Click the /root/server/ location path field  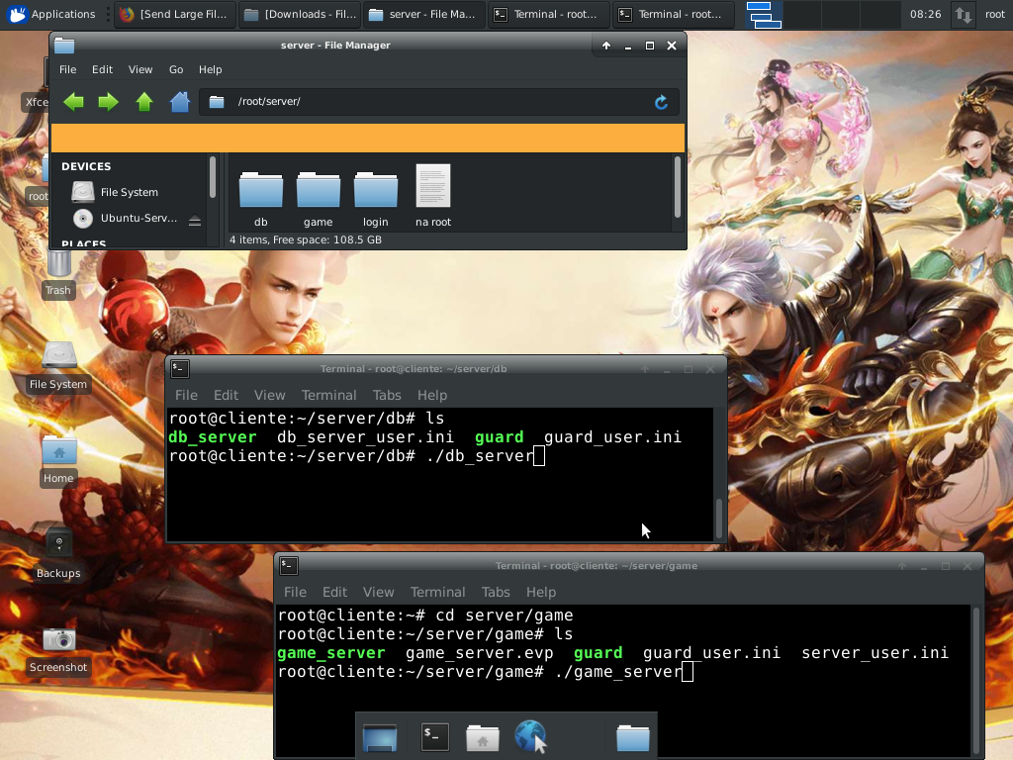tap(435, 102)
